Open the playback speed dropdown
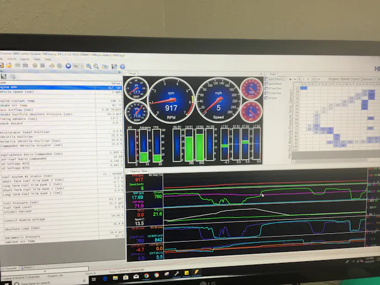Viewport: 380px width, 285px height. [79, 66]
